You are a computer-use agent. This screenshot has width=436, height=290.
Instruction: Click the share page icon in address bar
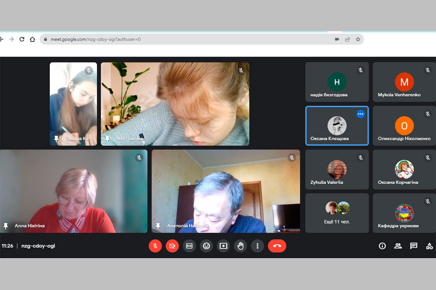347,40
